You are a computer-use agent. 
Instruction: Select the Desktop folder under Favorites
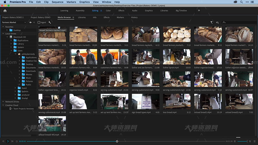(17, 30)
